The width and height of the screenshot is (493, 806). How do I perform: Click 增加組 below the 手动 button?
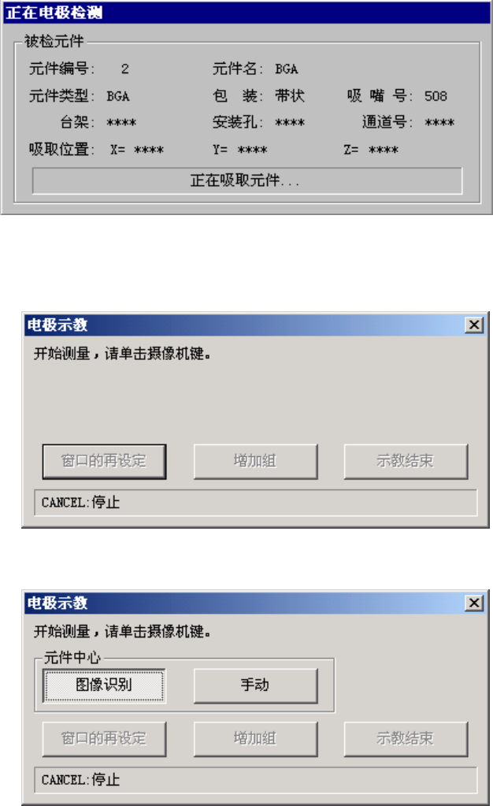tap(255, 739)
